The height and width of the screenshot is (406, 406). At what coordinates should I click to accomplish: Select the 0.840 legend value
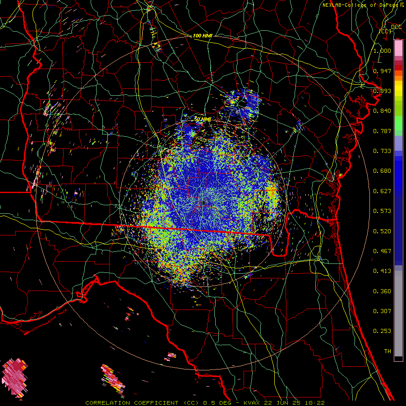(382, 111)
